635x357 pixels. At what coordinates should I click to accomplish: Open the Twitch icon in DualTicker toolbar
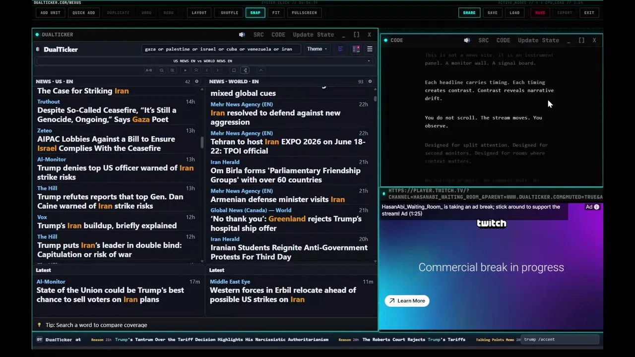(340, 49)
